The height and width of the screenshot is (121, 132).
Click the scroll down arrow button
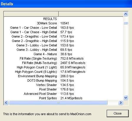coord(126,98)
